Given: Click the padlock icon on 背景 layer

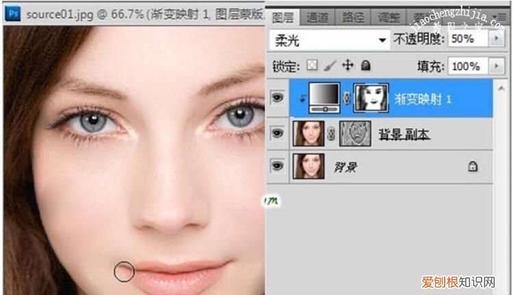Looking at the screenshot, I should tap(472, 165).
